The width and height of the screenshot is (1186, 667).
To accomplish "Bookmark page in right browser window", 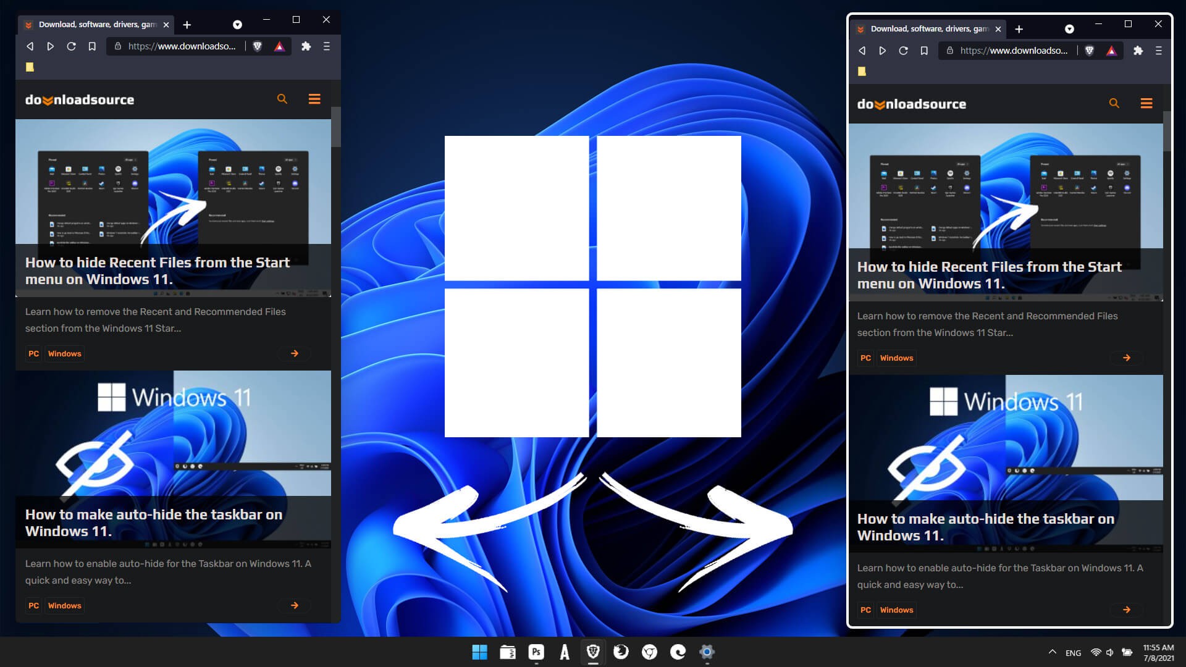I will pyautogui.click(x=924, y=51).
